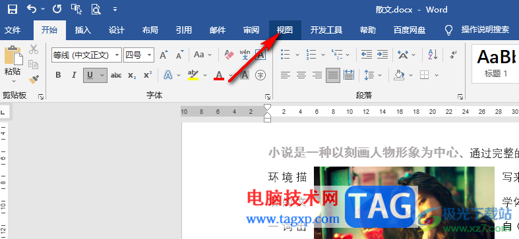Click the Borders icon
519x239 pixels.
point(425,75)
